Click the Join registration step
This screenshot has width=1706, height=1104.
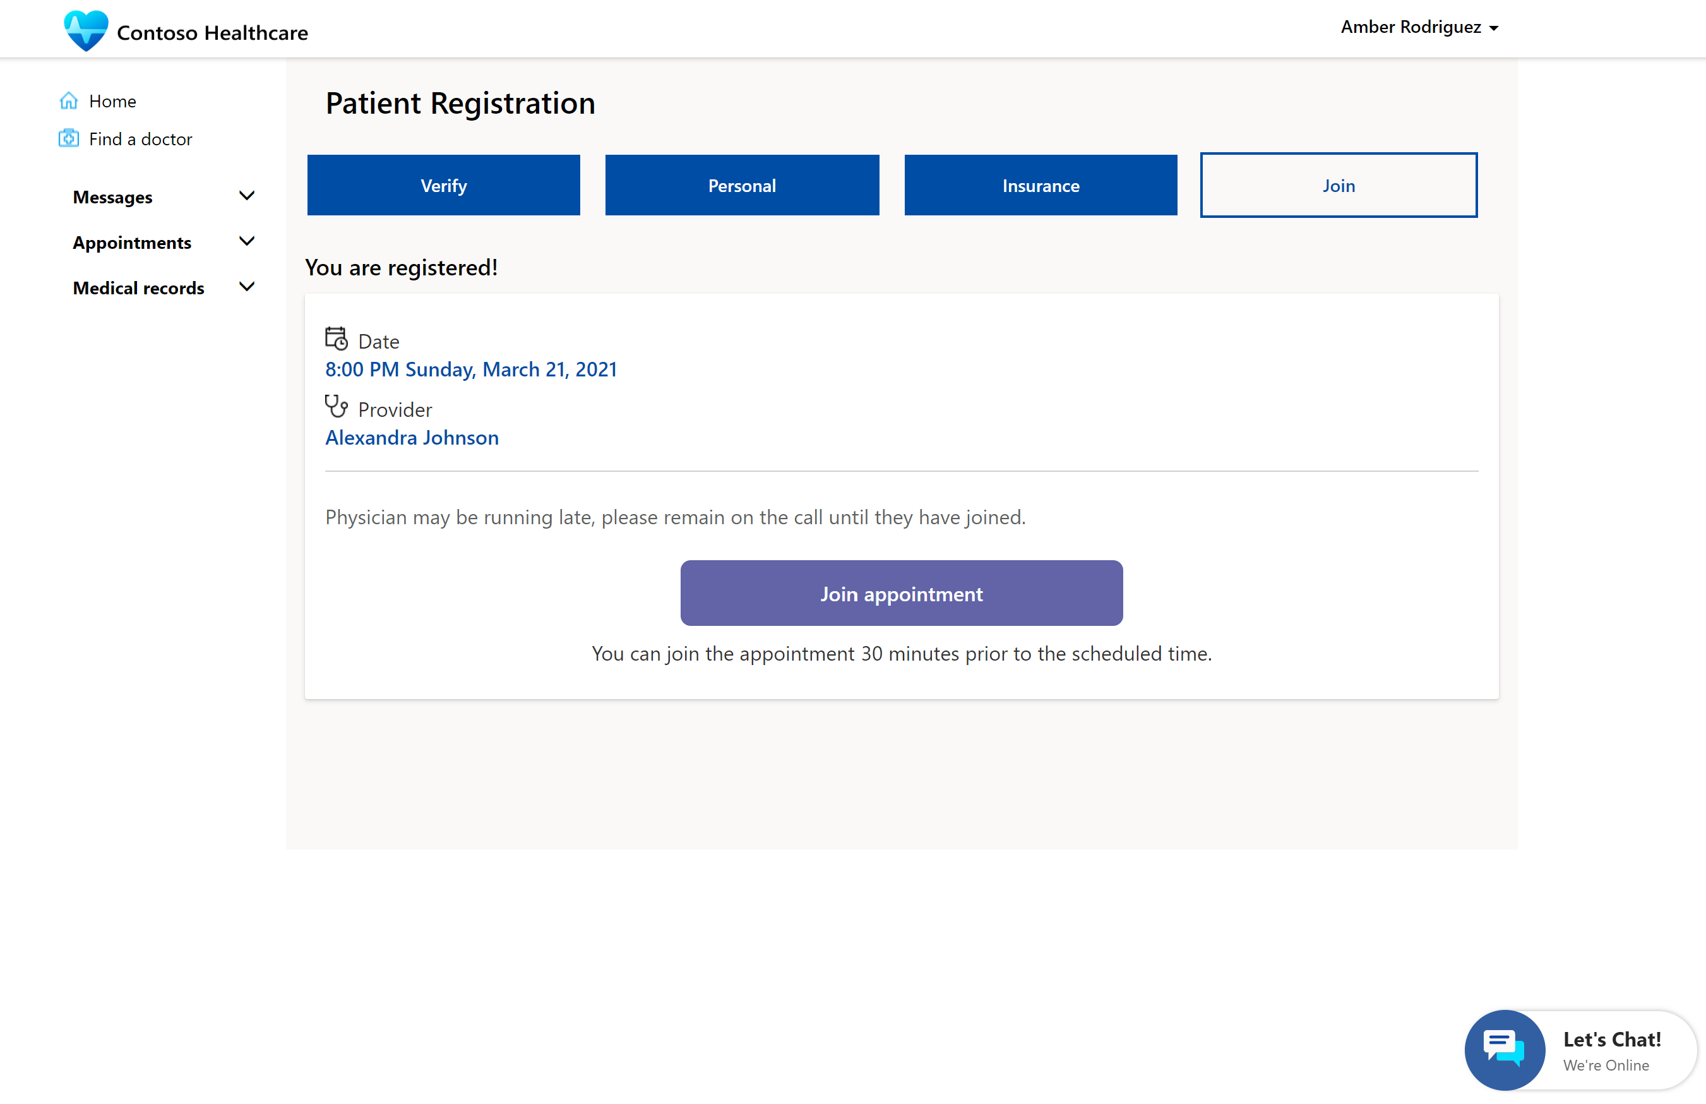1339,184
